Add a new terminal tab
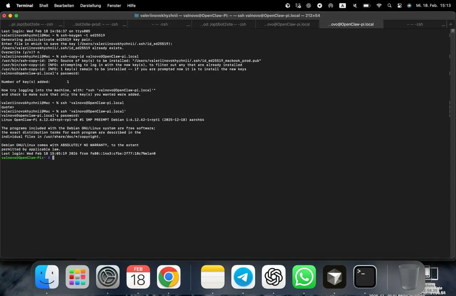This screenshot has width=456, height=296. coord(451,24)
